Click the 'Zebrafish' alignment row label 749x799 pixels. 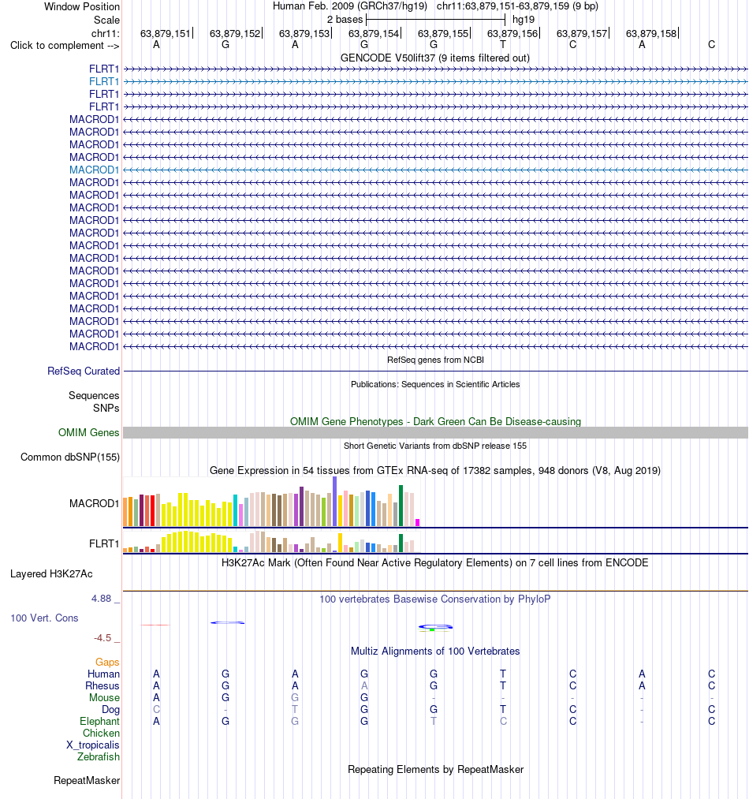[99, 756]
